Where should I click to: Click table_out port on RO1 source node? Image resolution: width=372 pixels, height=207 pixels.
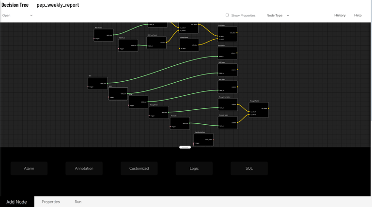[x=107, y=83]
